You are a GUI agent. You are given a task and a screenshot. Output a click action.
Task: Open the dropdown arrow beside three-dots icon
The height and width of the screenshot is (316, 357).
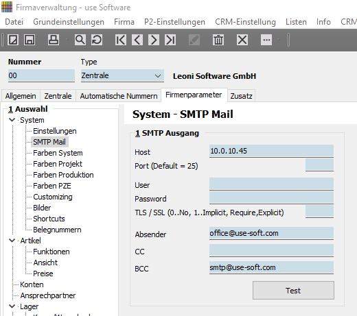(x=279, y=40)
